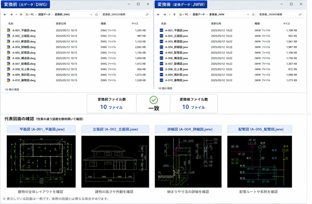Expand address bar history in 変換前_DWG window
The width and height of the screenshot is (312, 204).
tap(91, 15)
